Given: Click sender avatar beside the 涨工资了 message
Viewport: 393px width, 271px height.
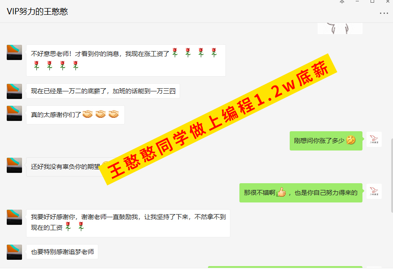Looking at the screenshot, I should coord(14,52).
